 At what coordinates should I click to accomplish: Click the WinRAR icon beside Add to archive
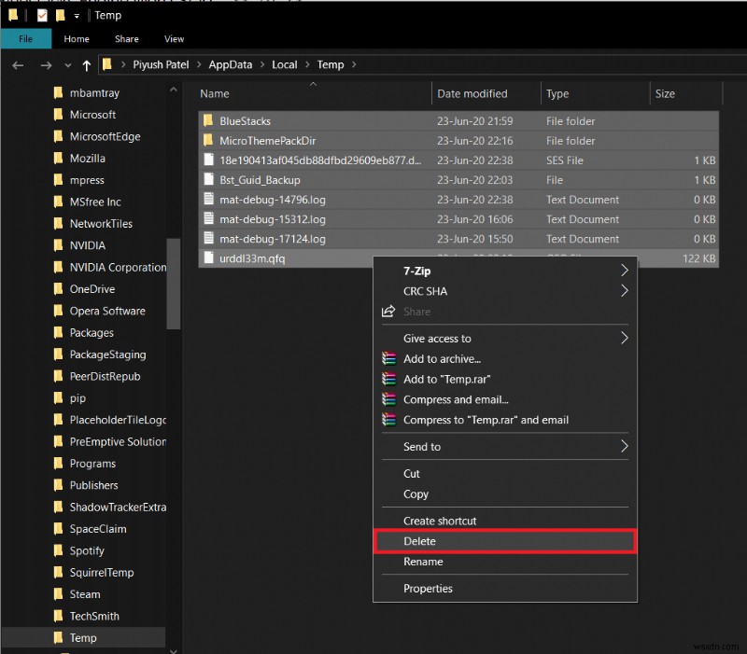[x=389, y=359]
